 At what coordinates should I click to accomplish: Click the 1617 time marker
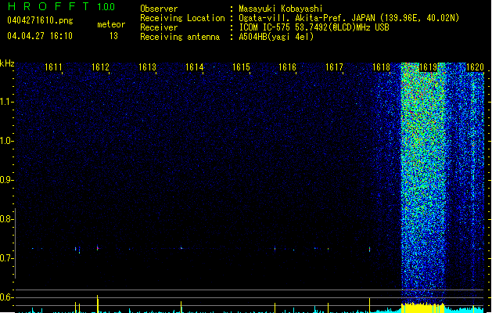pos(334,67)
